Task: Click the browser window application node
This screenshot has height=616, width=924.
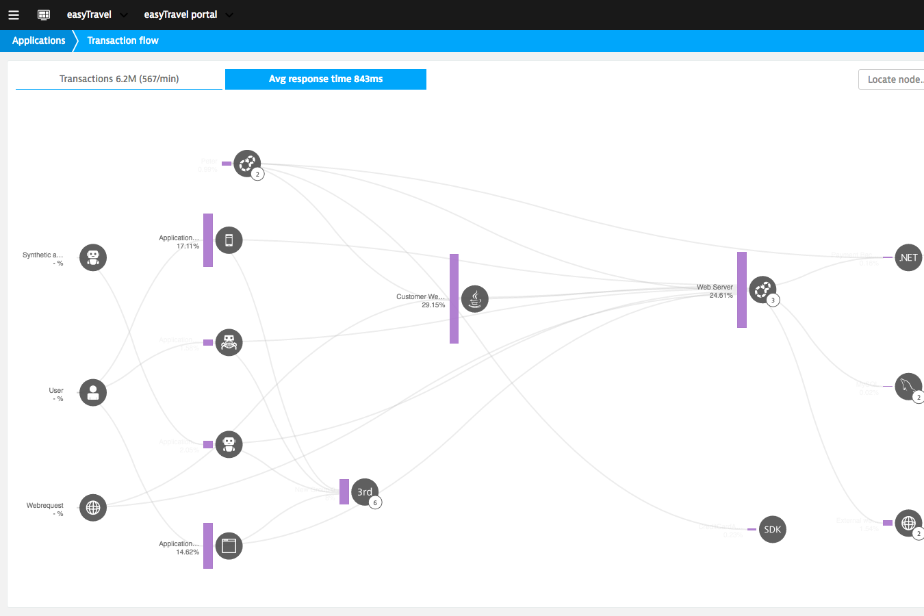Action: pos(229,546)
